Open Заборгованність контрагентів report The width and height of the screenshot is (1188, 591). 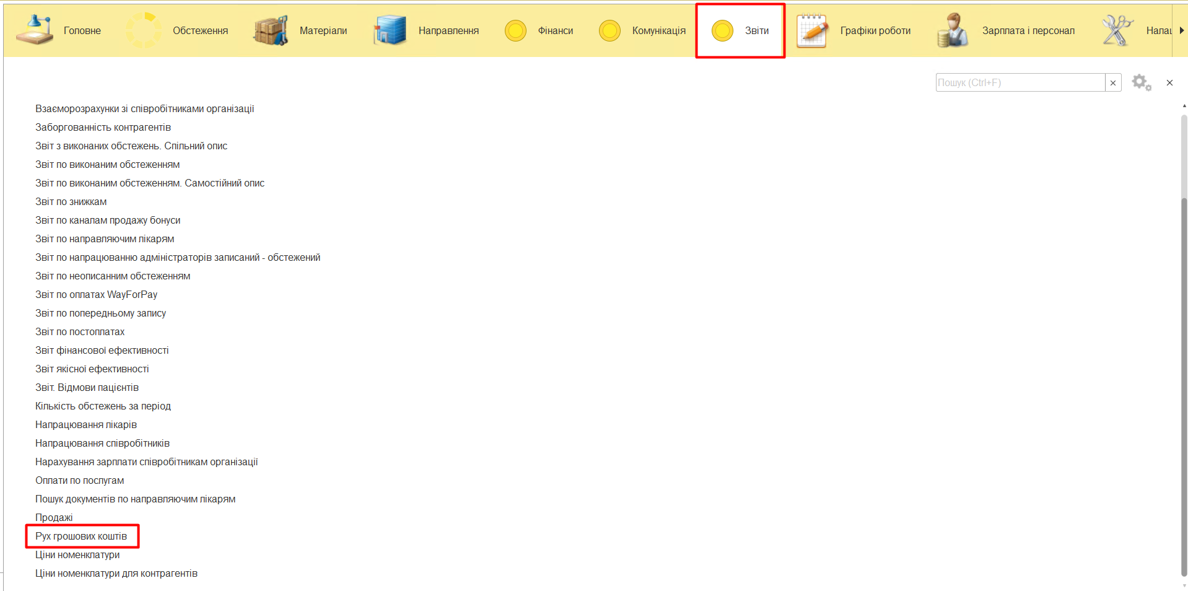pyautogui.click(x=103, y=127)
